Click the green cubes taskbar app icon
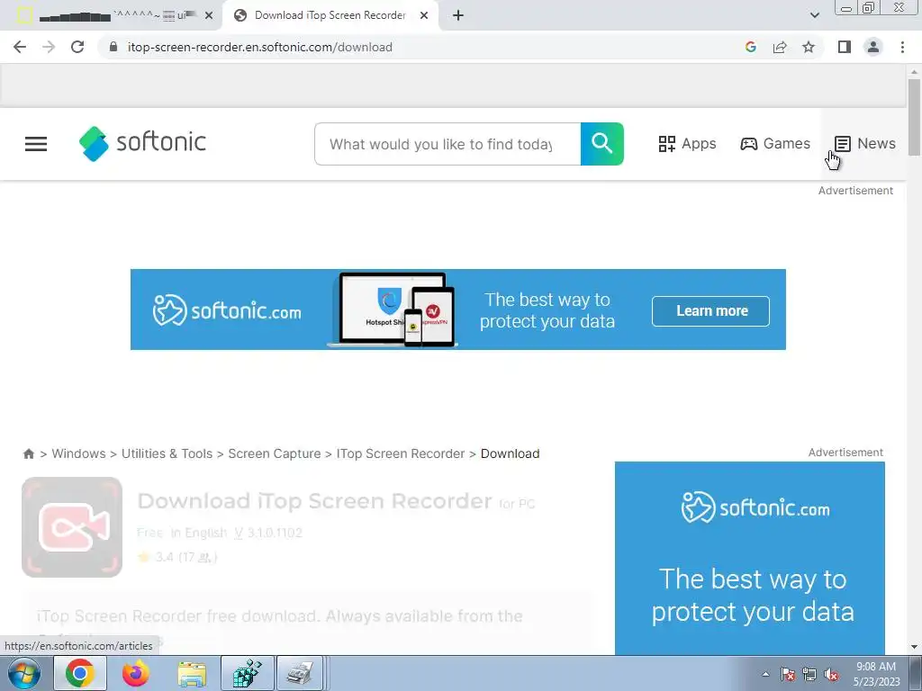This screenshot has height=691, width=922. 248,673
